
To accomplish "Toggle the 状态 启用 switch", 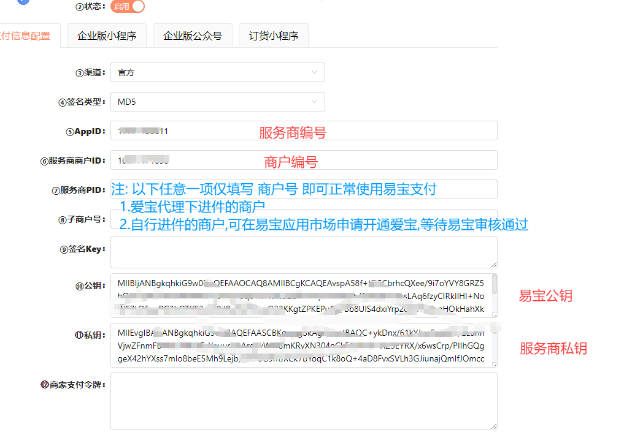I will [x=128, y=7].
